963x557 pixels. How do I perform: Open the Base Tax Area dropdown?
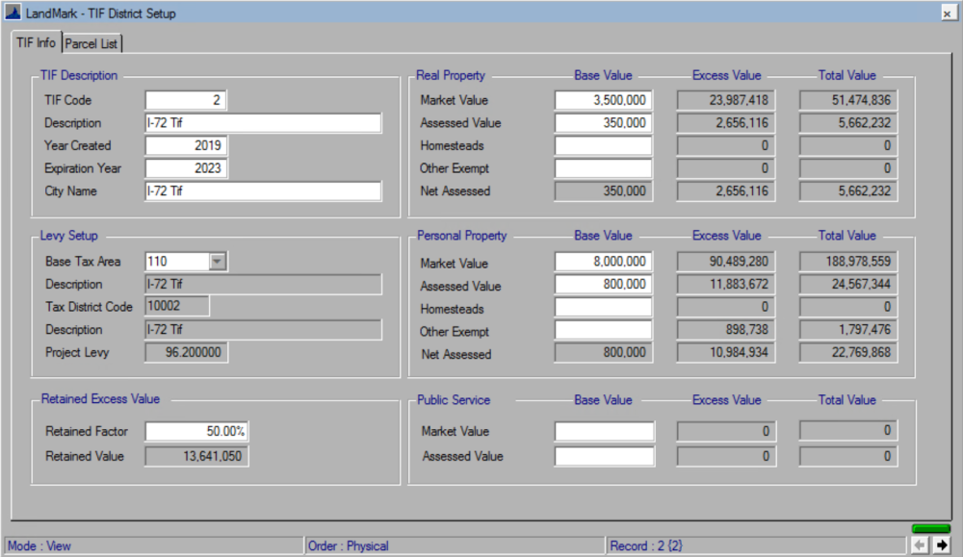[x=219, y=262]
